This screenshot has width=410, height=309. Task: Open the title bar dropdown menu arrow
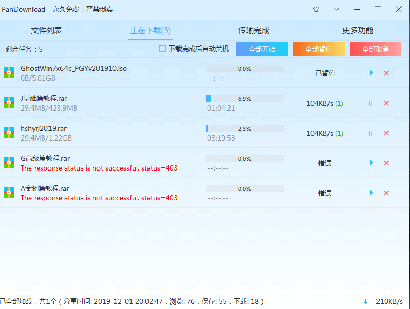[x=337, y=9]
